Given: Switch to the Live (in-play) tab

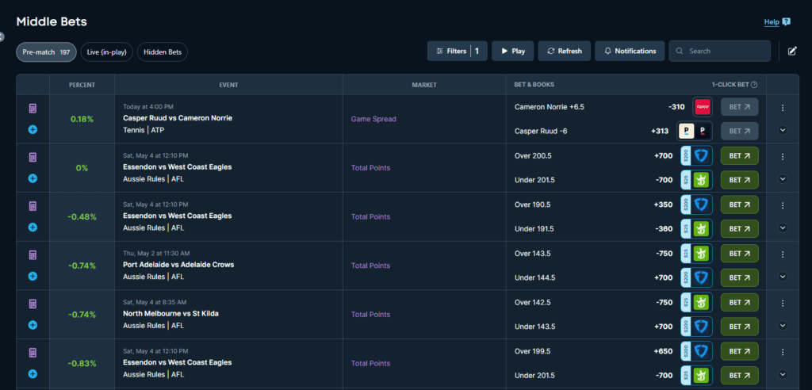Looking at the screenshot, I should [x=107, y=52].
